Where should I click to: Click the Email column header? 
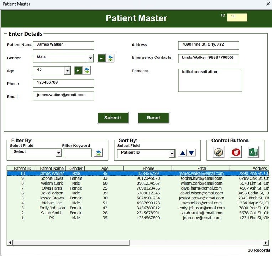[201, 169]
